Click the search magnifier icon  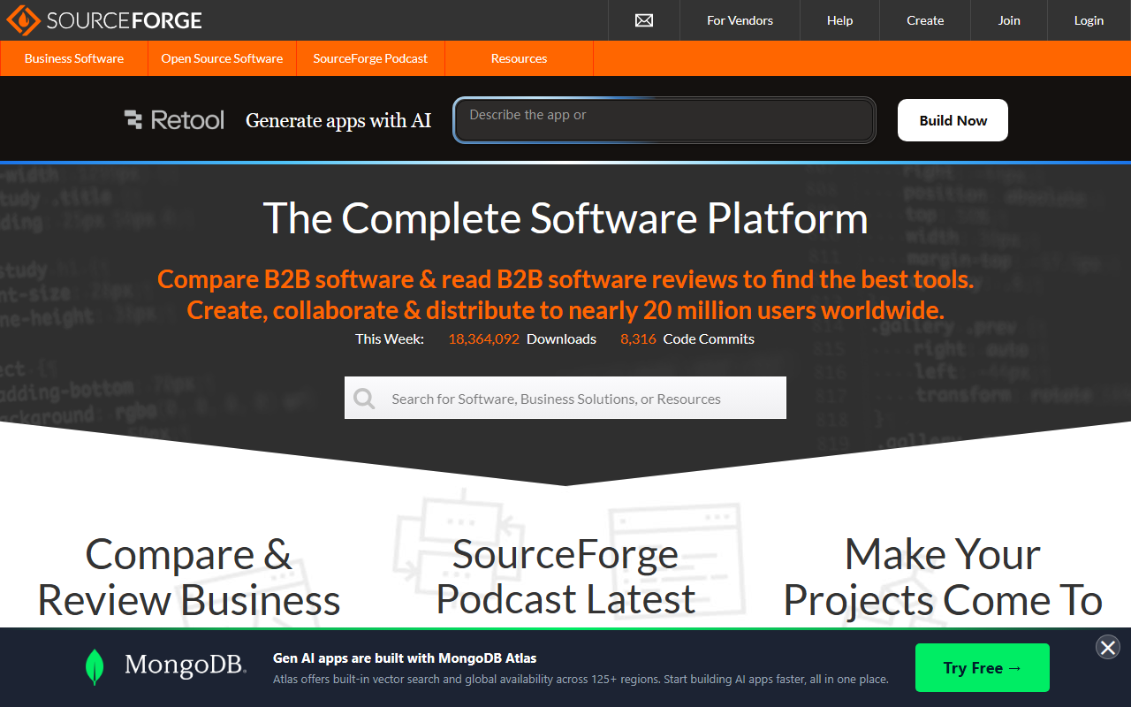(x=364, y=399)
